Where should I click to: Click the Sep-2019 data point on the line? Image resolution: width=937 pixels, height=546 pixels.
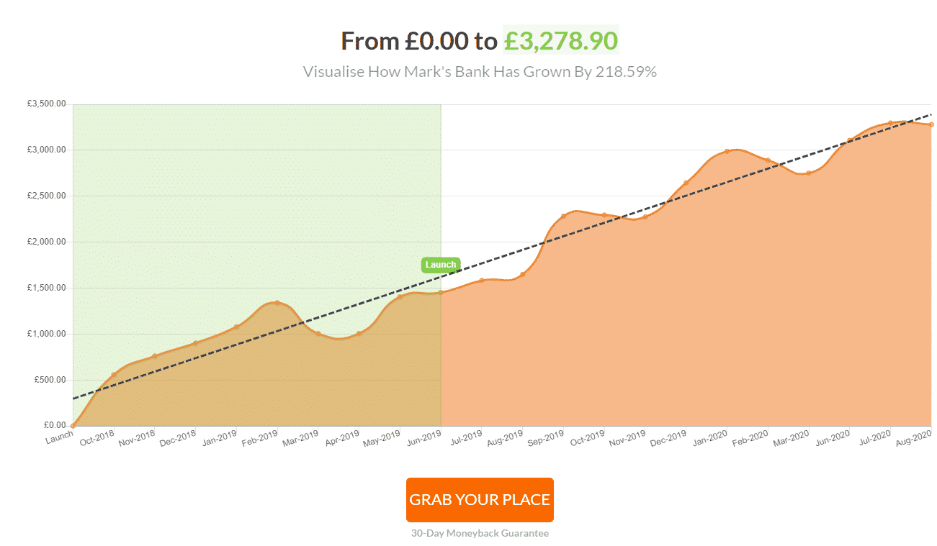tap(563, 216)
